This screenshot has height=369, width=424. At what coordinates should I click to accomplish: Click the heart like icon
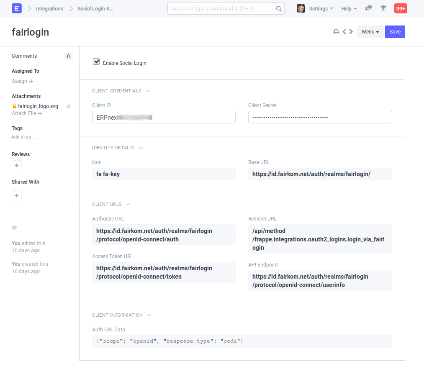click(14, 228)
